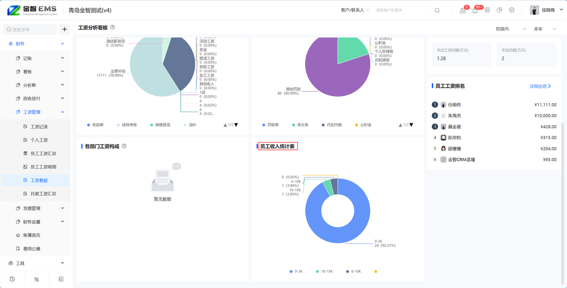Image resolution: width=567 pixels, height=288 pixels.
Task: Expand the 发票管理 menu
Action: tap(62, 208)
